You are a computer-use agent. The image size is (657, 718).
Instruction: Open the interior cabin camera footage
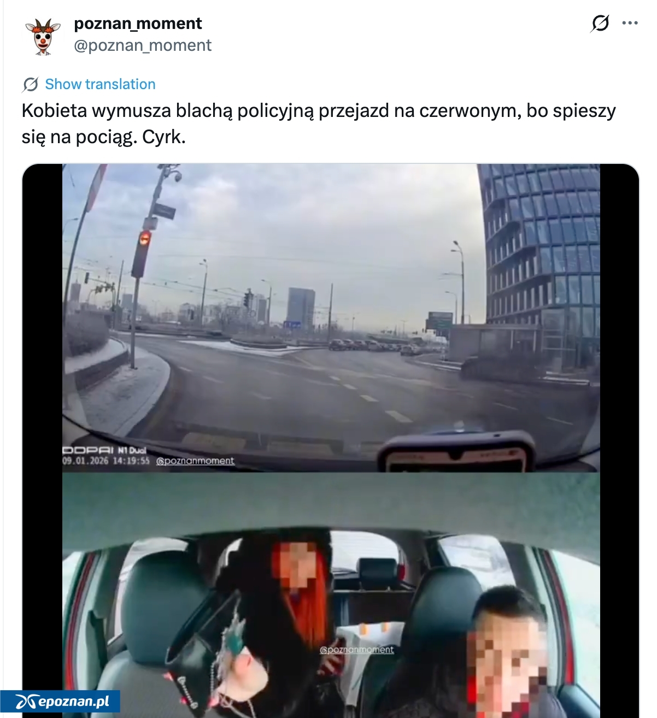tap(331, 595)
